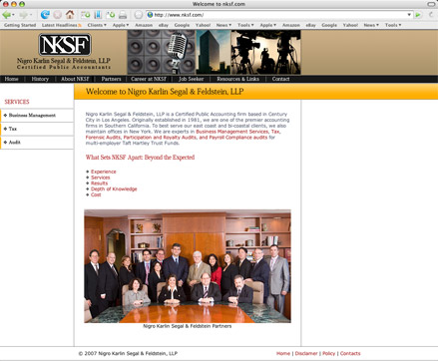Click the Disclaimer link in footer
This screenshot has height=361, width=438.
(306, 353)
